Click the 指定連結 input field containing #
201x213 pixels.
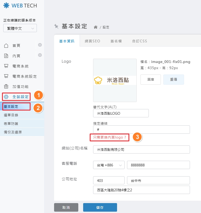tap(142, 129)
